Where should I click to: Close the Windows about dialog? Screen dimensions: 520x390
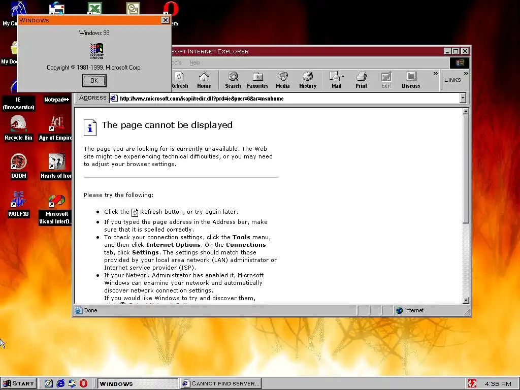165,20
